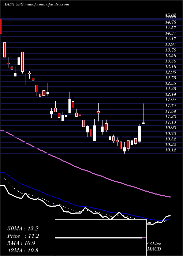Select the 14.37 price axis label
This screenshot has width=183, height=256.
171,33
